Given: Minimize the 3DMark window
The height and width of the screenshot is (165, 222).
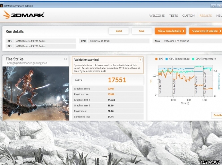Looking at the screenshot, I should pos(213,6).
